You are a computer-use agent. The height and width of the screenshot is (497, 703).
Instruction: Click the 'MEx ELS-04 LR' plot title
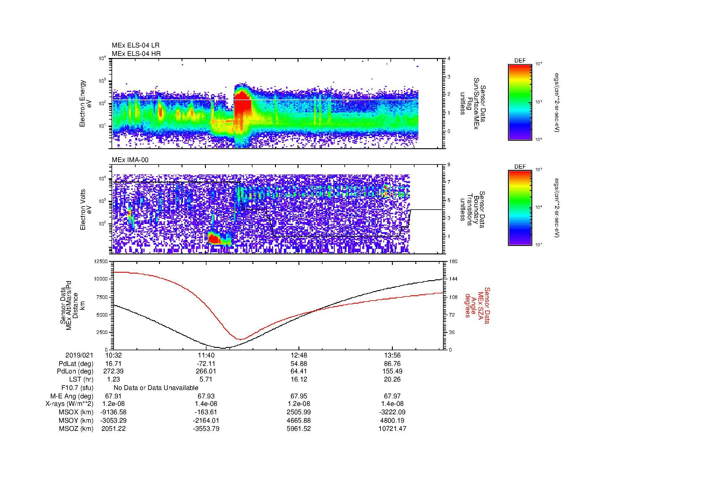point(136,45)
